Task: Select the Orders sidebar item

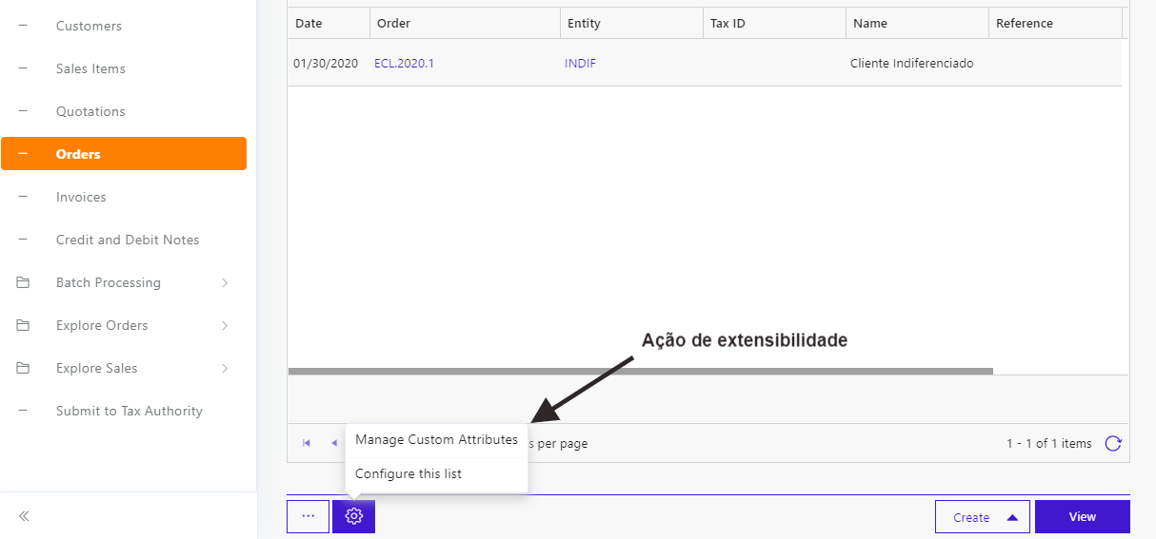Action: click(124, 154)
